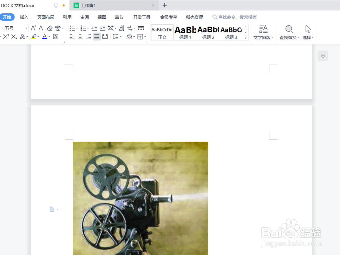Apply text effects outline A
This screenshot has width=340, height=255.
click(22, 37)
